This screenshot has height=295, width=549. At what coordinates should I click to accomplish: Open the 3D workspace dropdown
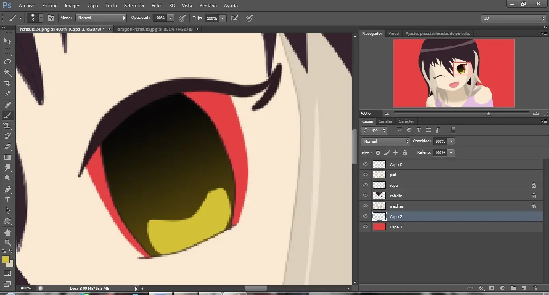pyautogui.click(x=514, y=18)
